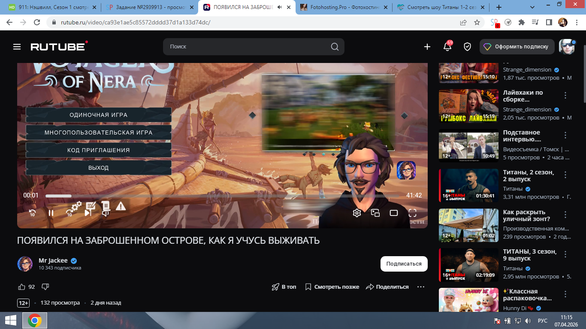Open the notifications bell with 69 badge
The image size is (586, 329).
click(x=447, y=46)
